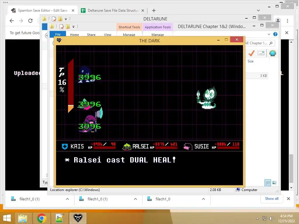The image size is (299, 224).
Task: Click the TP gauge bar
Action: pyautogui.click(x=71, y=86)
